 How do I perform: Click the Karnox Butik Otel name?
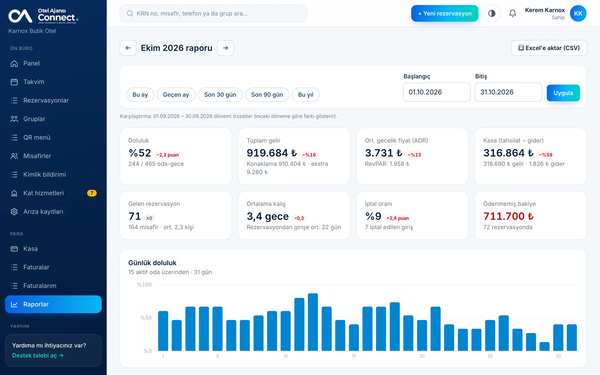pyautogui.click(x=32, y=31)
